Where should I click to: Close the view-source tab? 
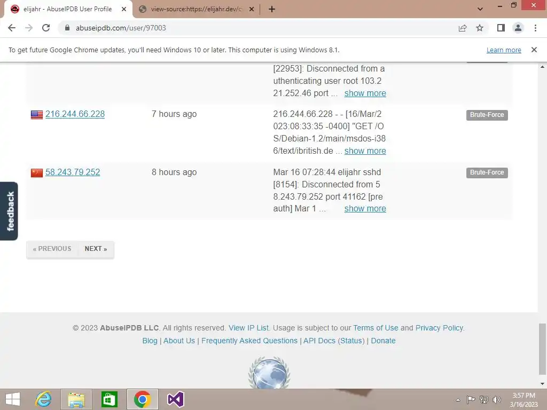tap(251, 9)
